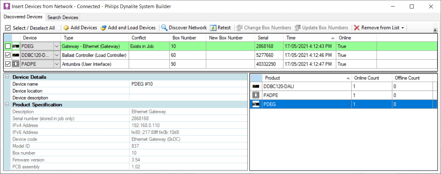Click serial number 5277660 cell
Image resolution: width=441 pixels, height=174 pixels.
(269, 55)
